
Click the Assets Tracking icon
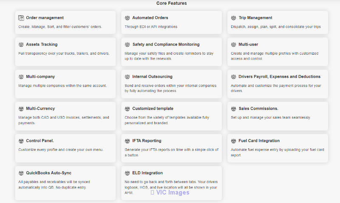(21, 44)
